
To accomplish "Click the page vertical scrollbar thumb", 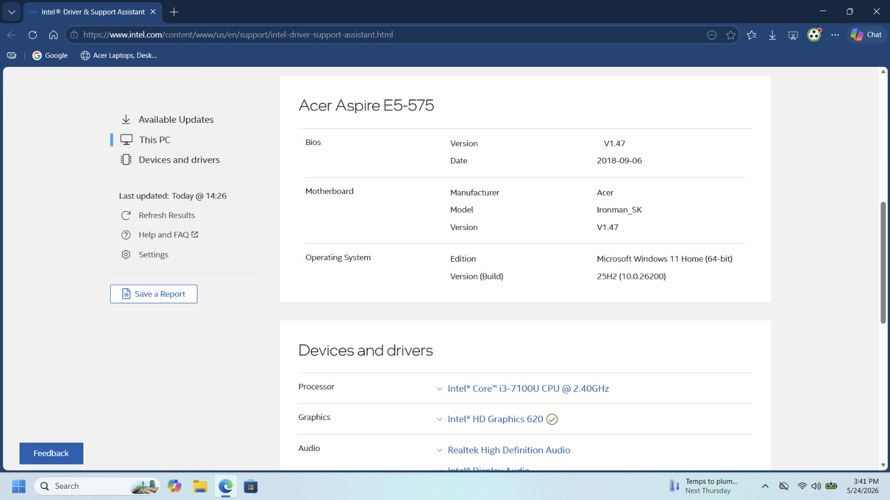I will coord(883,262).
